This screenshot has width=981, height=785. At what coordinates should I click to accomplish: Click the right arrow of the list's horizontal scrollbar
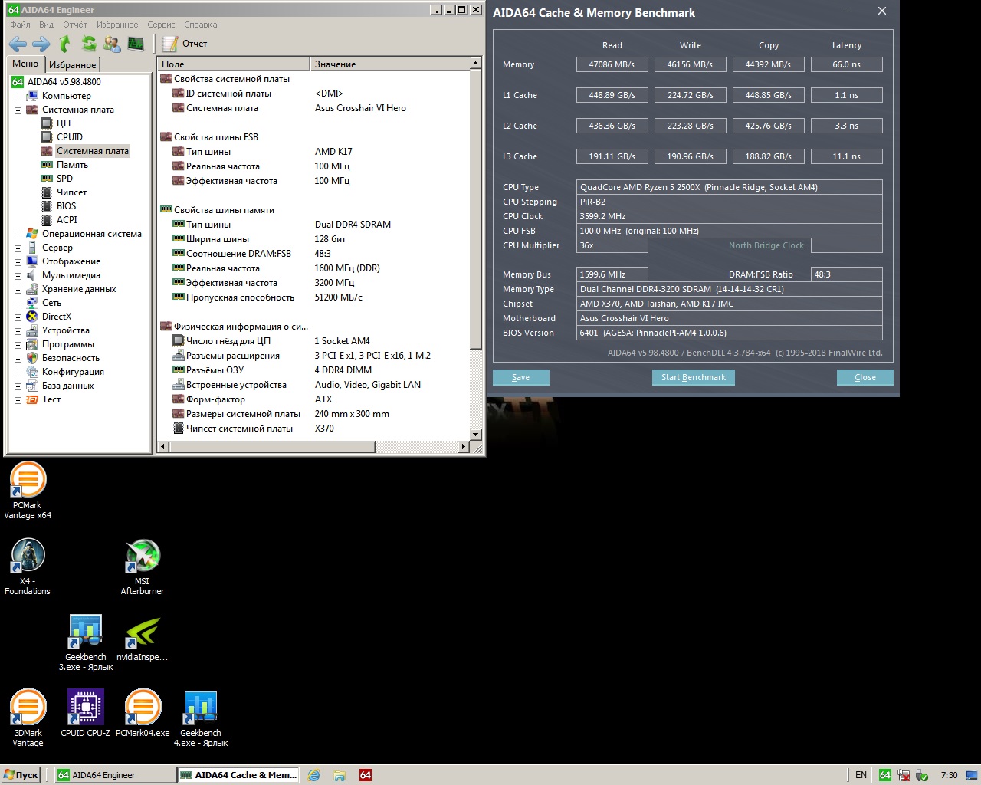click(463, 447)
